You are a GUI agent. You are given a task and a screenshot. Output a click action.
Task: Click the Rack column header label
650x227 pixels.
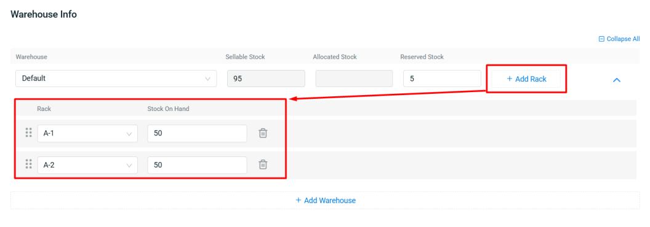(x=44, y=109)
